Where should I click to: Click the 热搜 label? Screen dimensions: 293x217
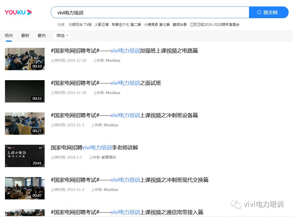pyautogui.click(x=61, y=24)
